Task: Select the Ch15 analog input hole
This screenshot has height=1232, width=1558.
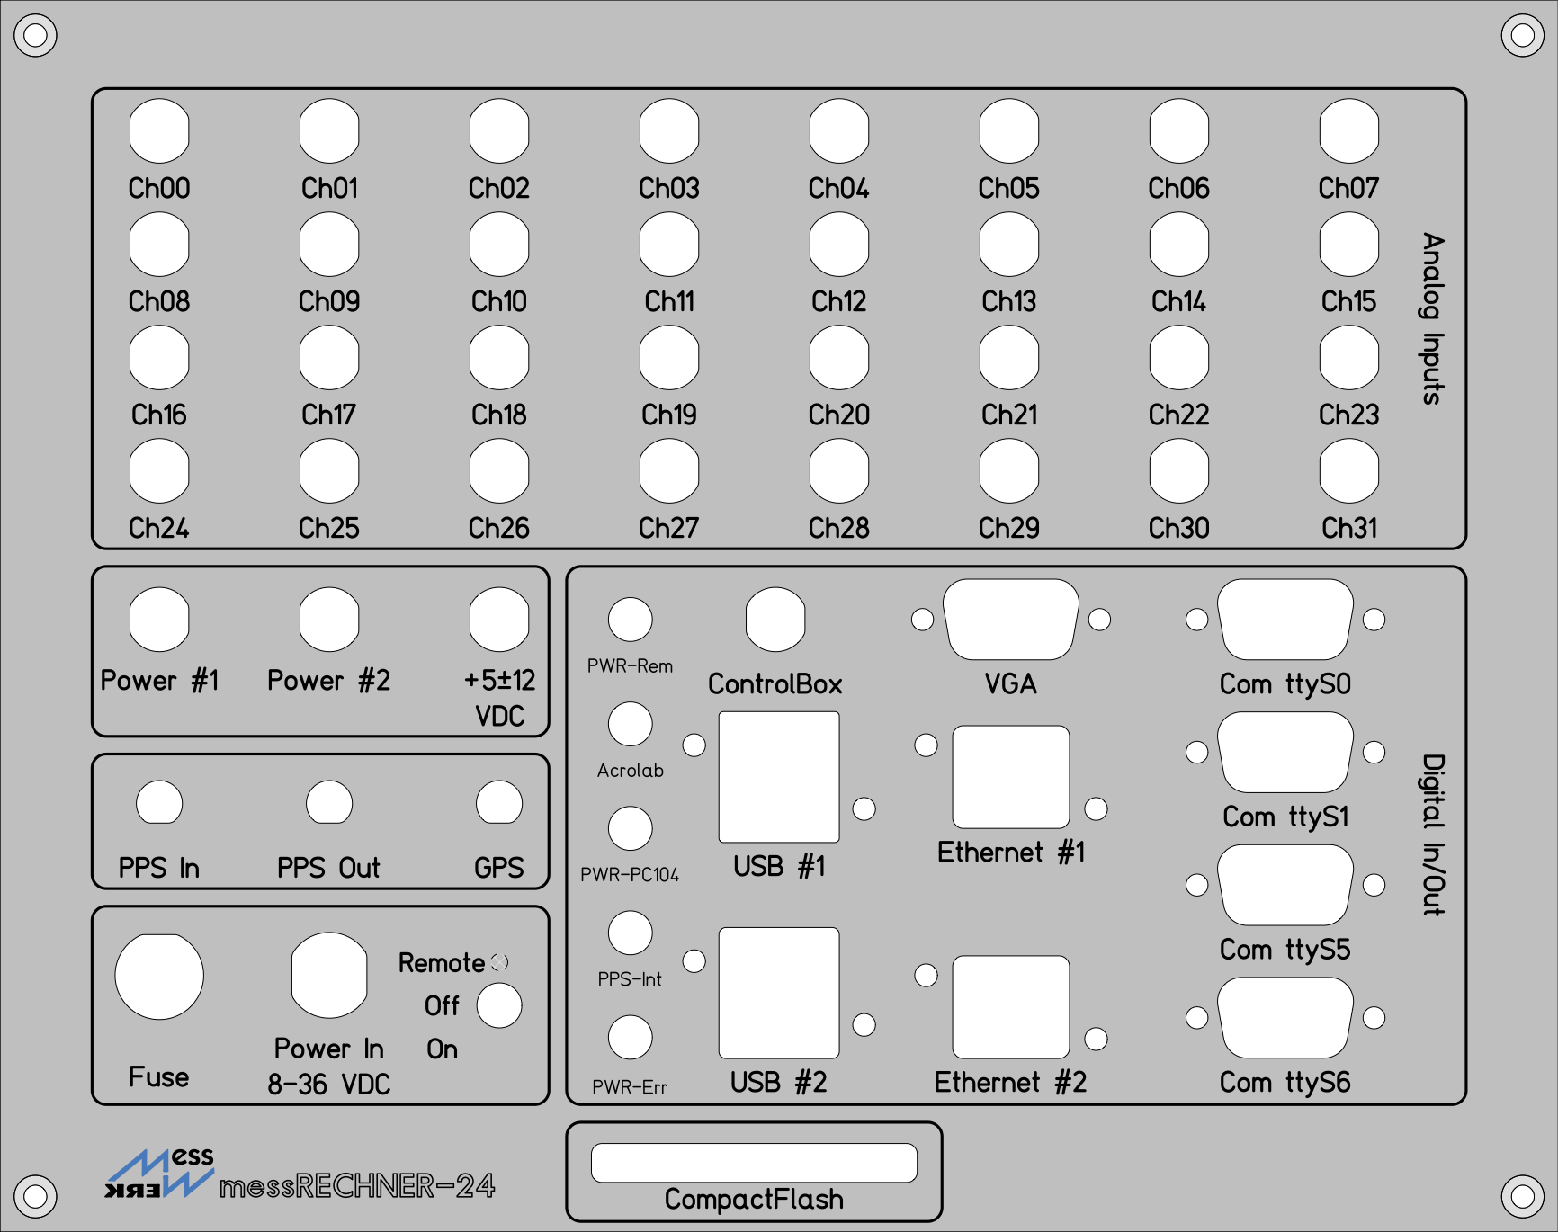Action: (1348, 245)
